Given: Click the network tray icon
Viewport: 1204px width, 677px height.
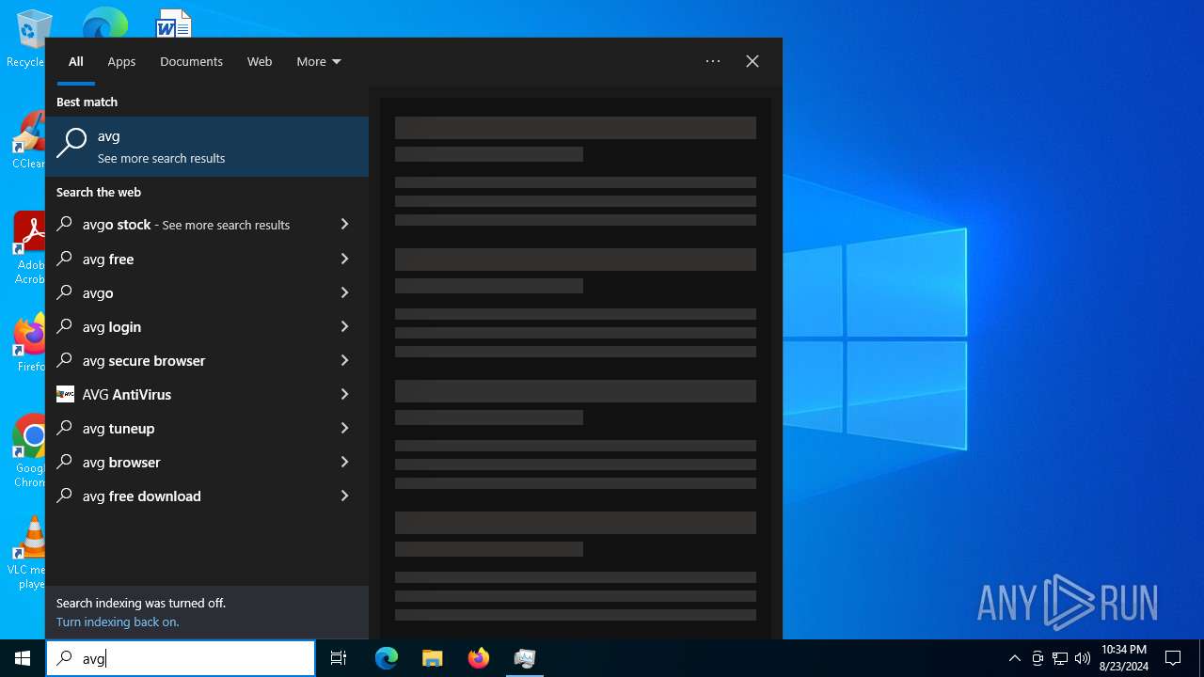Looking at the screenshot, I should (x=1060, y=658).
